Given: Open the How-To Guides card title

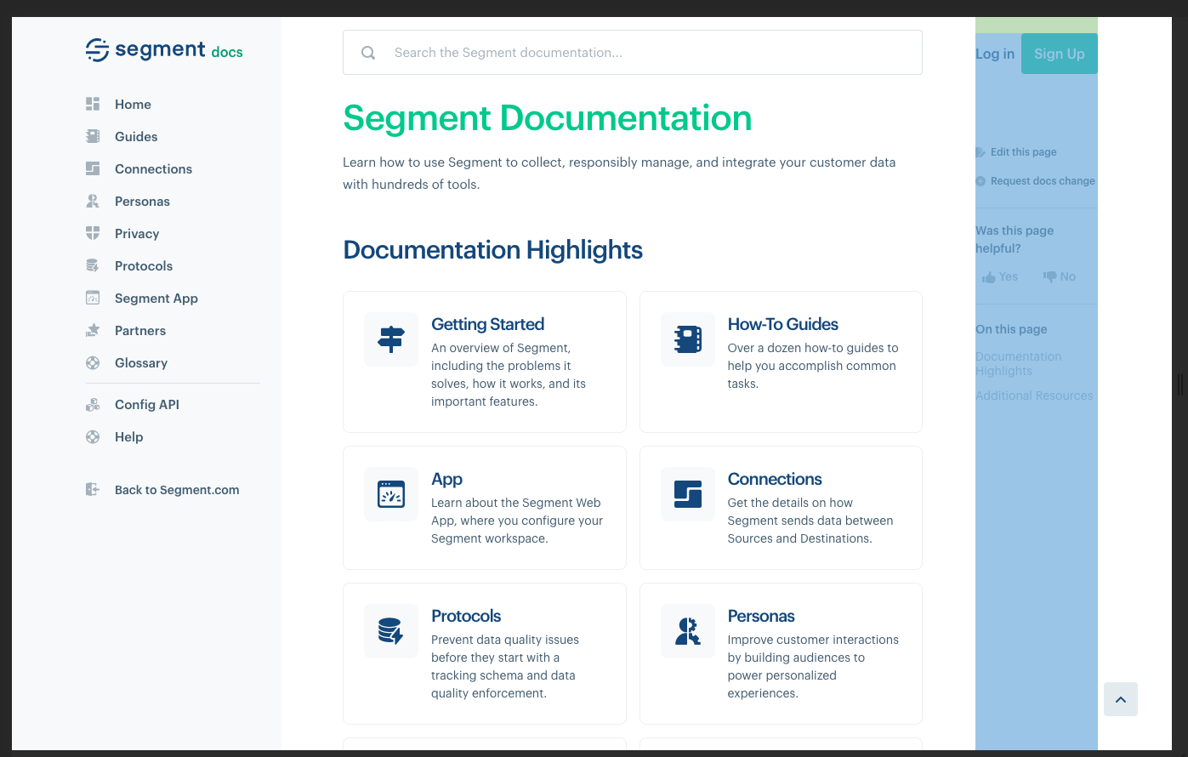Looking at the screenshot, I should (x=782, y=324).
